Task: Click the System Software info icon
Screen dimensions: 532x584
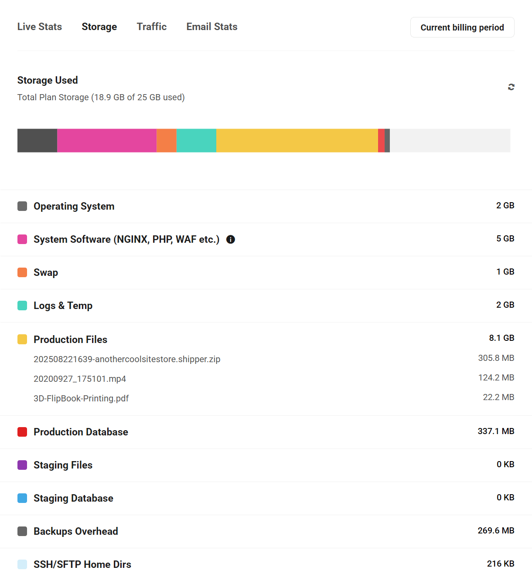Action: (x=231, y=239)
